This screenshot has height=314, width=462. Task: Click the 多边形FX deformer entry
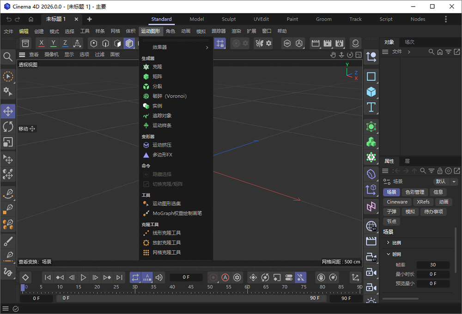pos(162,155)
